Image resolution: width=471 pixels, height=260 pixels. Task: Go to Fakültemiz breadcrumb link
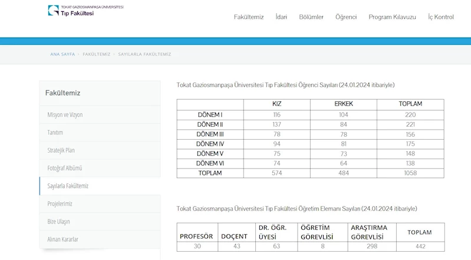point(97,54)
